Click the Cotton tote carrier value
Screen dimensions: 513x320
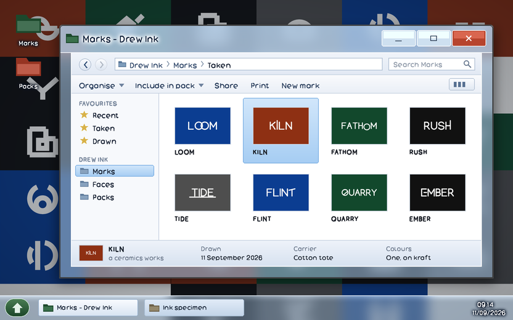coord(313,258)
